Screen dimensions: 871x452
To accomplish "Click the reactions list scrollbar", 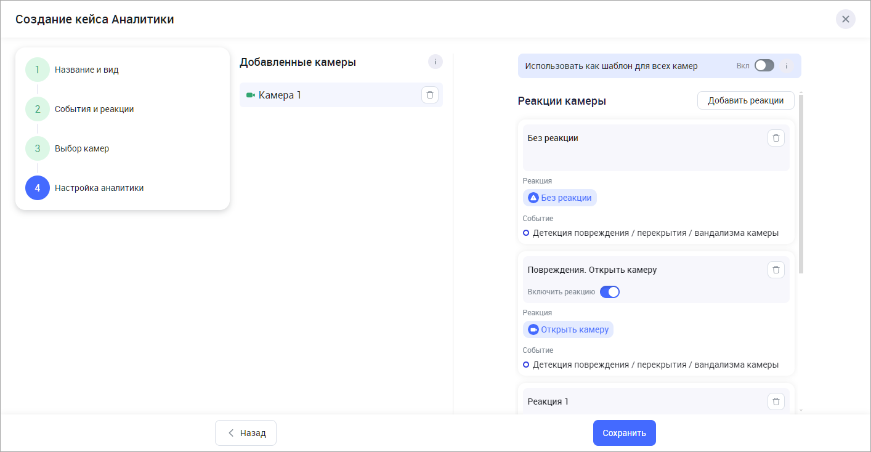I will pos(801,185).
